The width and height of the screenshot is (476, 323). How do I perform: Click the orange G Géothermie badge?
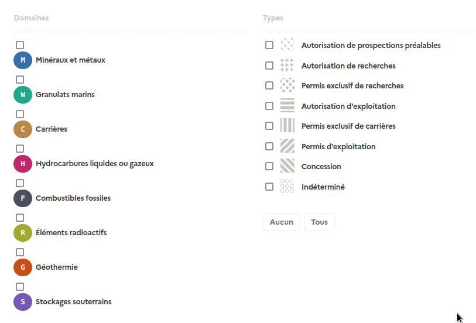click(x=23, y=267)
